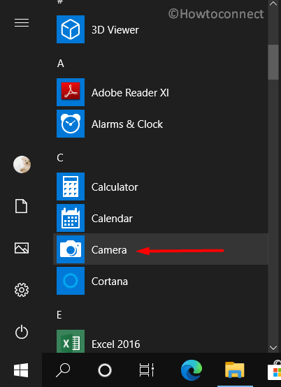Click the app list scrollbar thumb

(273, 62)
